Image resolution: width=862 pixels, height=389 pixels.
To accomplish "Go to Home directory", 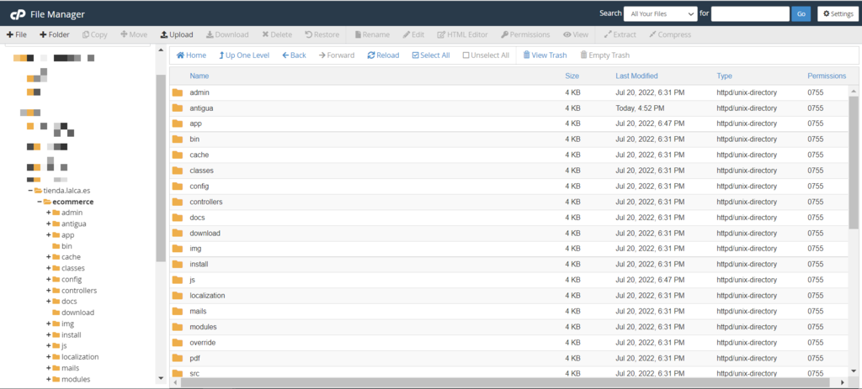I will click(x=191, y=55).
